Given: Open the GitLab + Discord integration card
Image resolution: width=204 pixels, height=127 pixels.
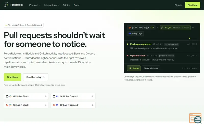Looking at the screenshot, I should pos(73,105).
